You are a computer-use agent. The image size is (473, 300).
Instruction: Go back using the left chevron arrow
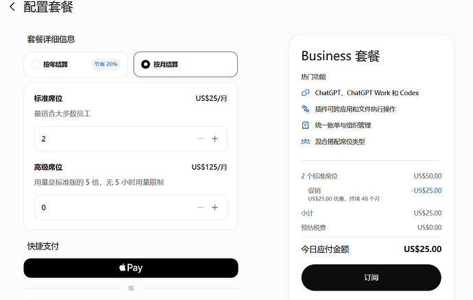12,7
